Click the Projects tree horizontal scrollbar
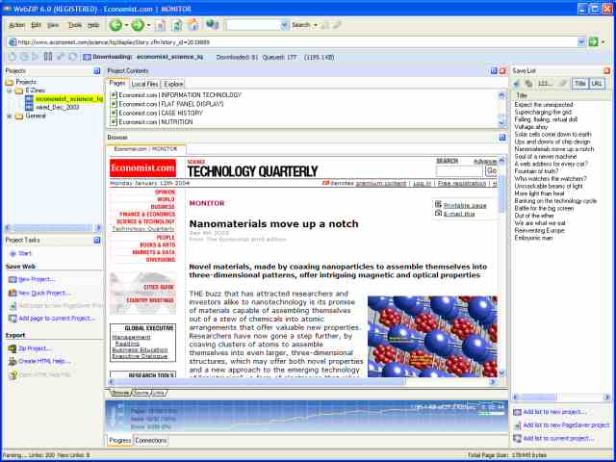The image size is (616, 462). coord(53,228)
